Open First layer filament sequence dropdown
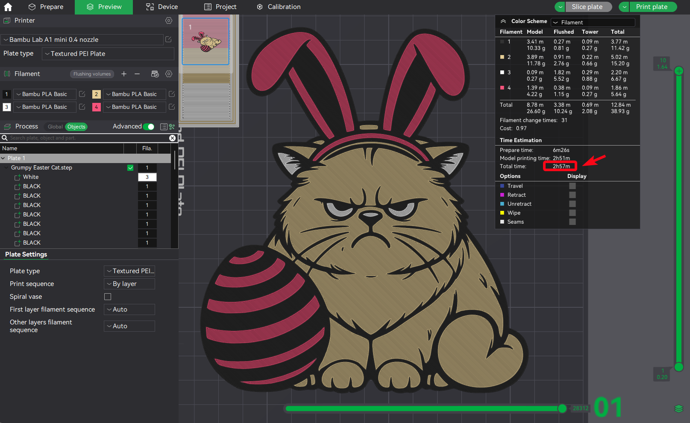Screen dimensions: 690x423 [x=129, y=309]
